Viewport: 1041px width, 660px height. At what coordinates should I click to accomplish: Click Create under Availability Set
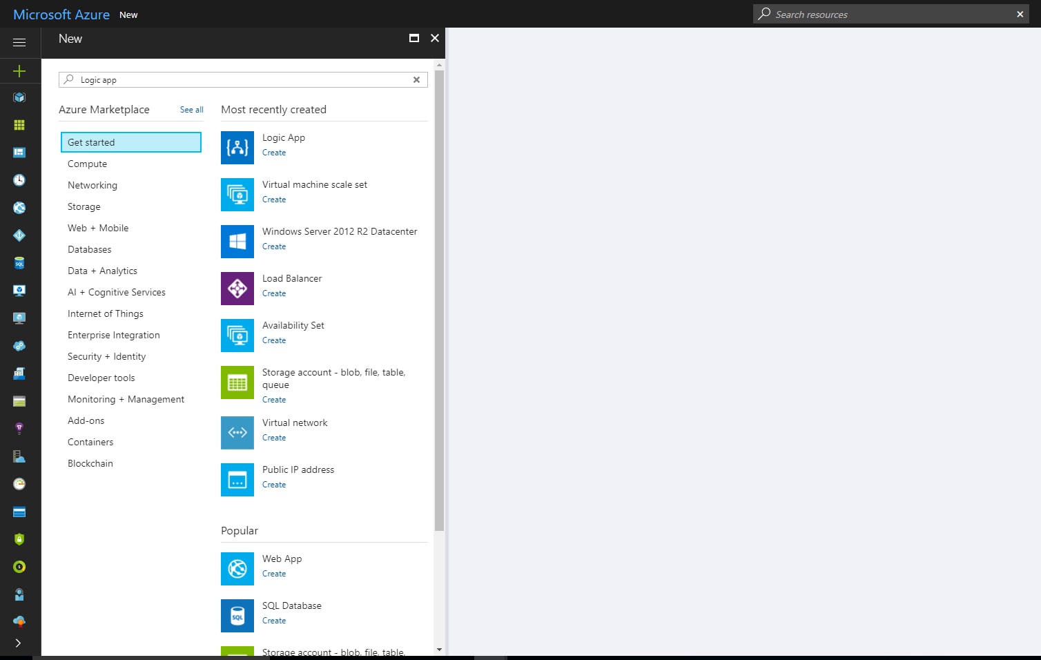pyautogui.click(x=274, y=340)
